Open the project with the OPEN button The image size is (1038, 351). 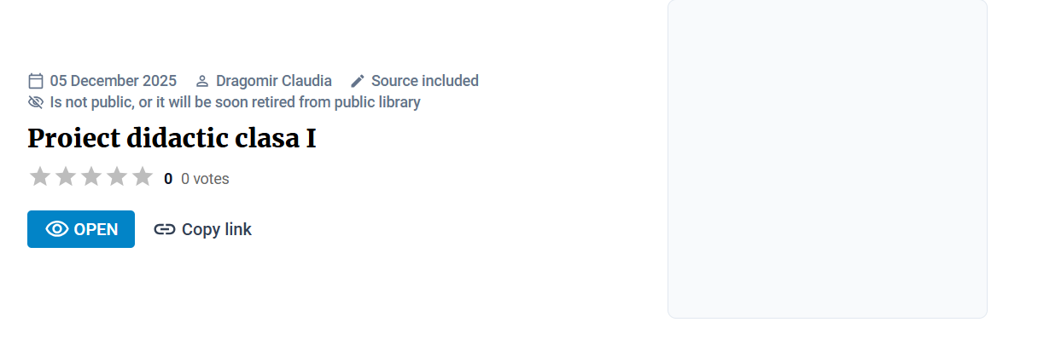pyautogui.click(x=81, y=229)
